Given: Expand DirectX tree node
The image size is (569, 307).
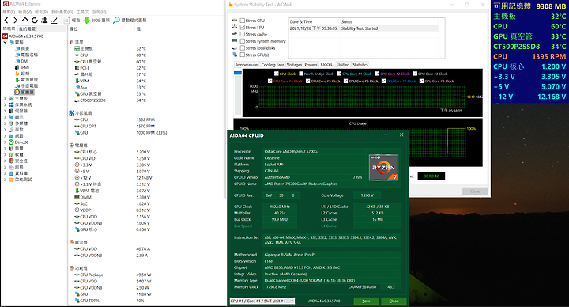Looking at the screenshot, I should tap(5, 142).
